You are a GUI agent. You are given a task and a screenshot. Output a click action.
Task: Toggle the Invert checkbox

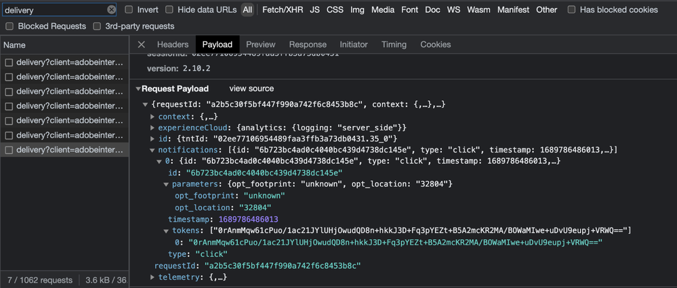129,10
